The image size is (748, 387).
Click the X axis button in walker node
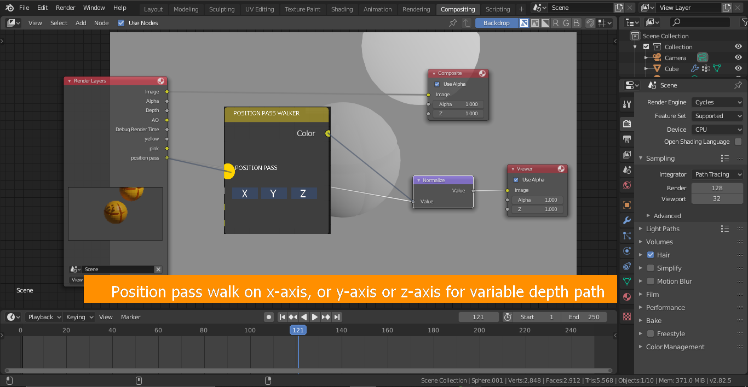245,193
